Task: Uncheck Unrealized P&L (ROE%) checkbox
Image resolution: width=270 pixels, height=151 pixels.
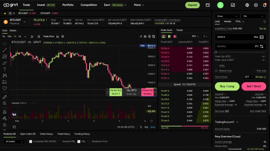Action: coord(31,142)
